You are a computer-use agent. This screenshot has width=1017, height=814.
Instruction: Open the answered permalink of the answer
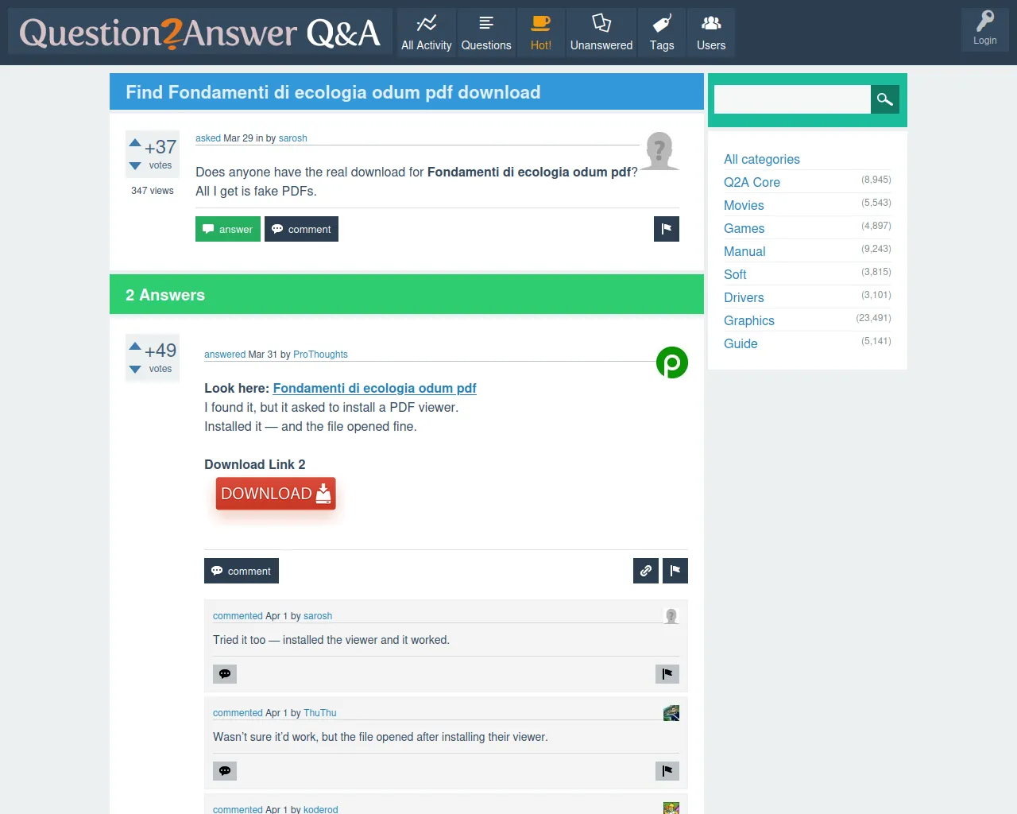pos(225,355)
